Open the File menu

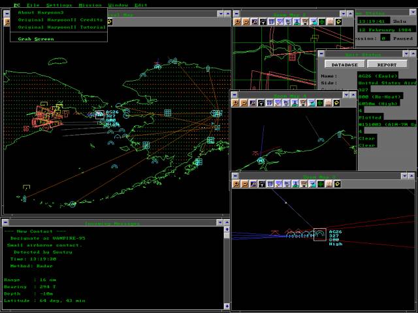(33, 5)
